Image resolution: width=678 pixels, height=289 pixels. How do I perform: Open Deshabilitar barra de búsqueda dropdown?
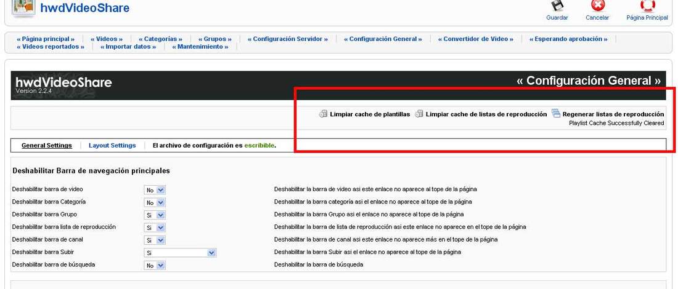154,266
